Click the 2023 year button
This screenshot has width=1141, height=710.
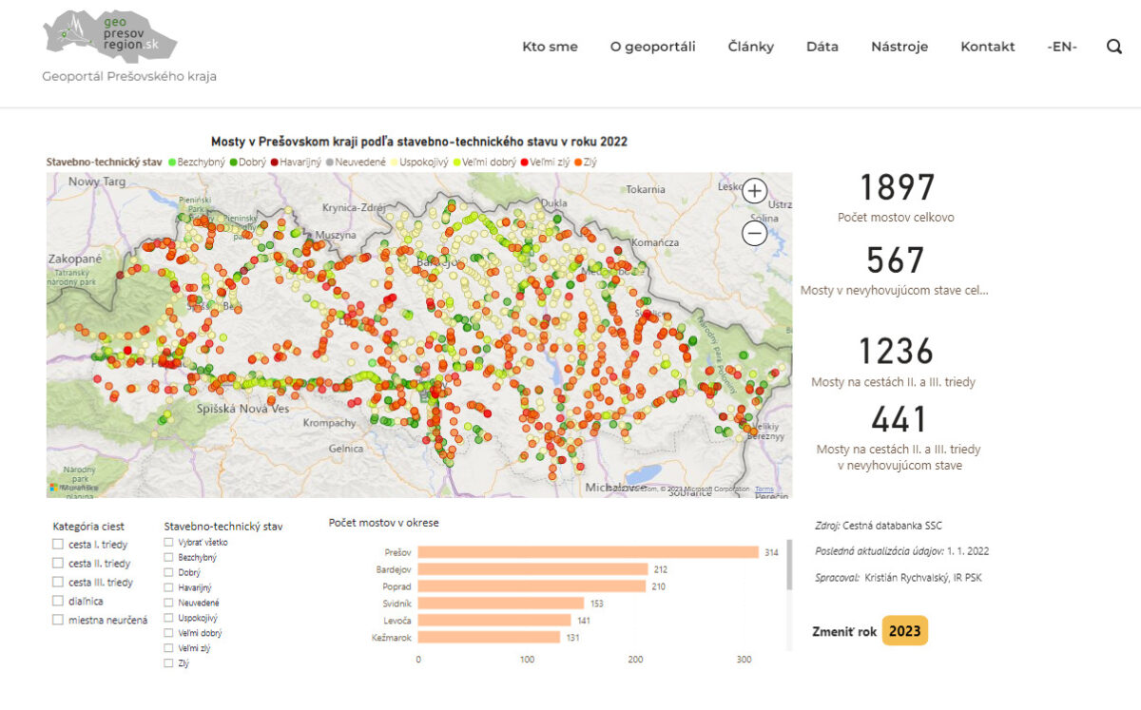pyautogui.click(x=904, y=631)
